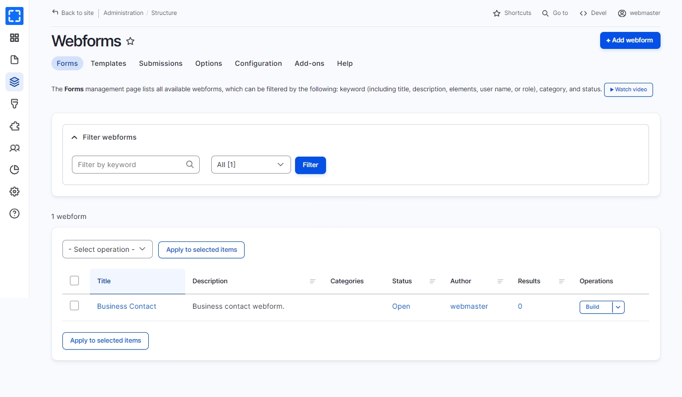Image resolution: width=682 pixels, height=397 pixels.
Task: Expand the Build operations dropdown arrow
Action: coord(618,307)
